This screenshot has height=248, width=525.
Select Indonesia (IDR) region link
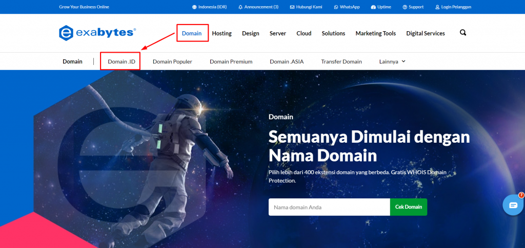(x=213, y=7)
